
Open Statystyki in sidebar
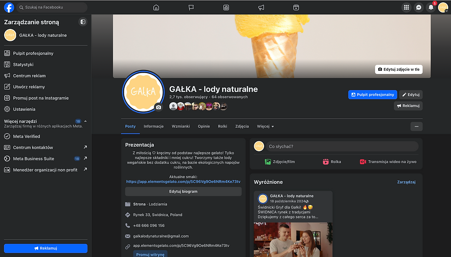pos(46,64)
